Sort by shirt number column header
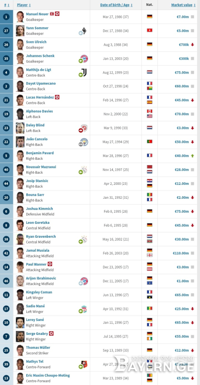 point(7,5)
